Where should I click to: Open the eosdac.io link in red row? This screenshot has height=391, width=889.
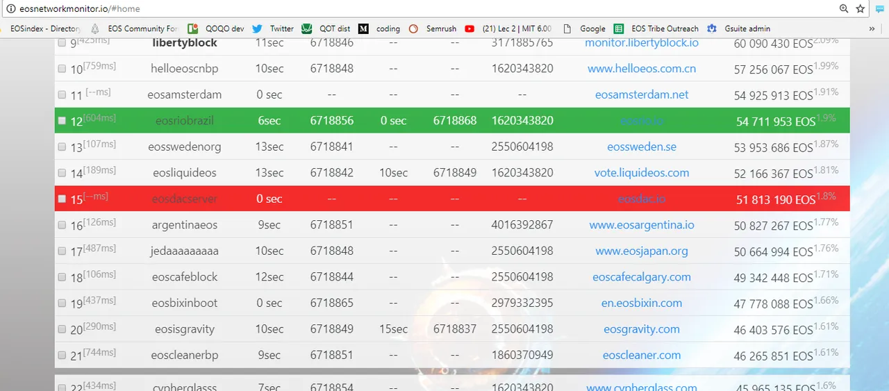(x=642, y=199)
